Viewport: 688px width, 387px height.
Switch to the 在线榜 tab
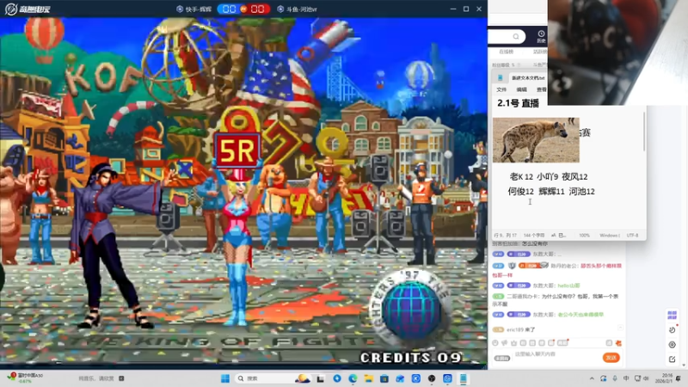[506, 52]
